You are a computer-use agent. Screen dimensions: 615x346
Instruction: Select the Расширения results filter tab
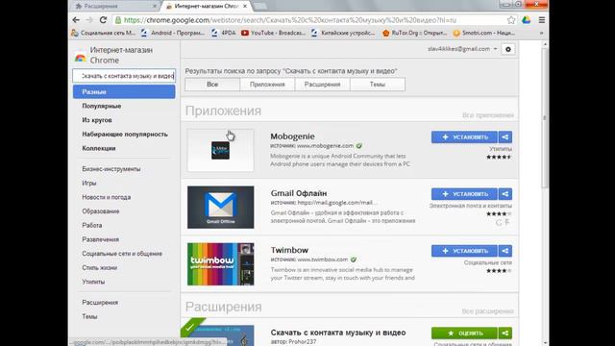point(323,85)
